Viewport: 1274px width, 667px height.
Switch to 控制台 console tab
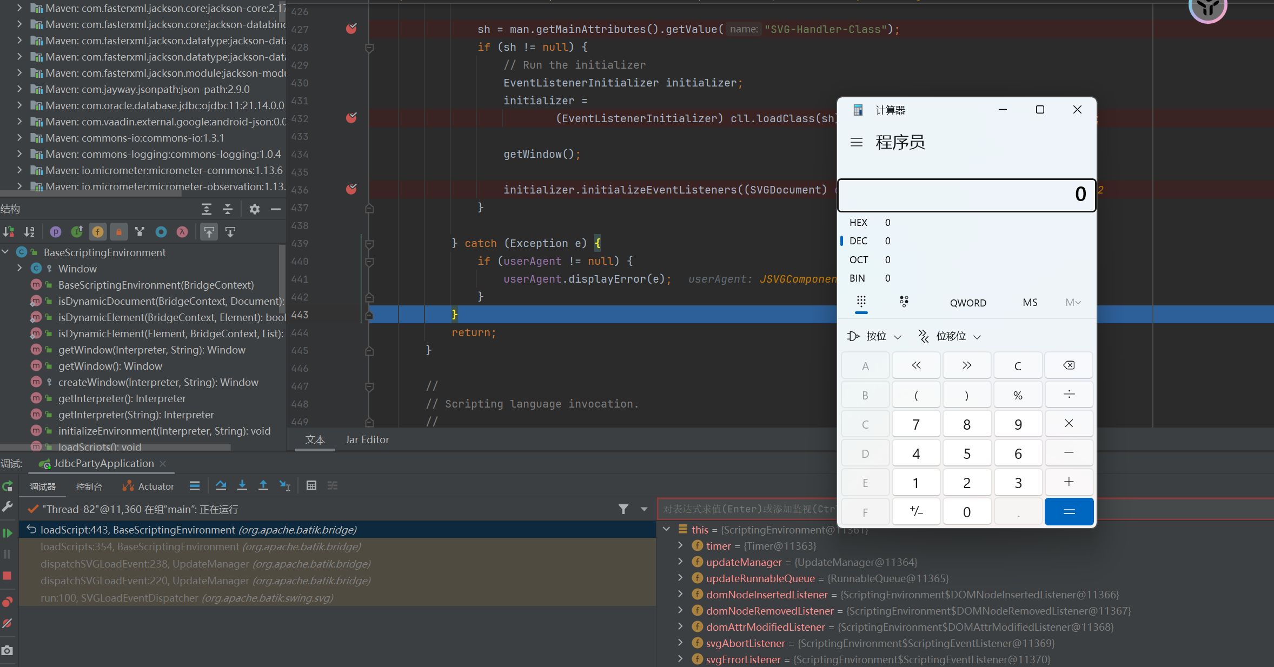89,486
